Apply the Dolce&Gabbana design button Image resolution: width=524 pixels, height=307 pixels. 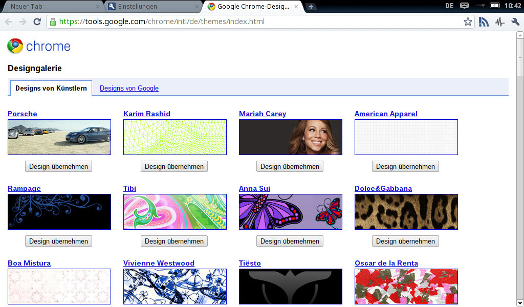point(405,241)
